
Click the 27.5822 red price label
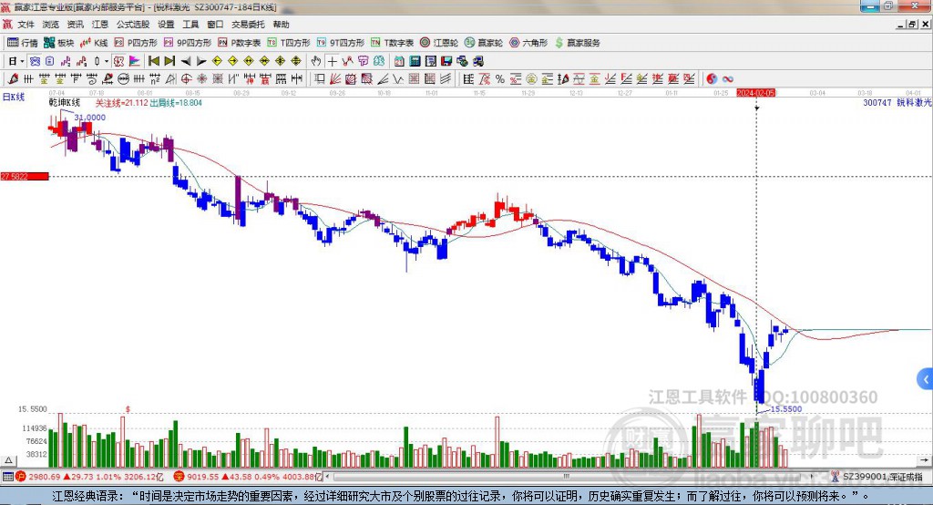pyautogui.click(x=25, y=176)
